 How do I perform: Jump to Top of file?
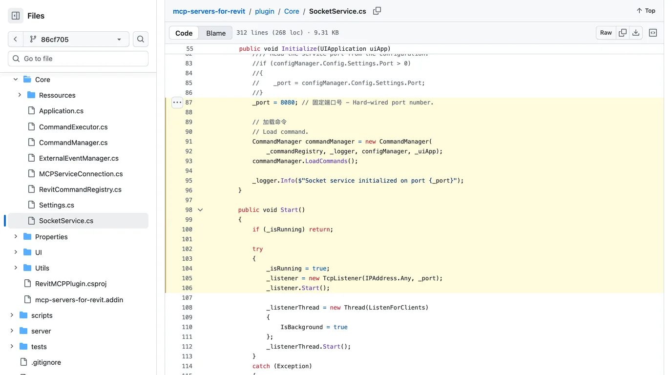[646, 11]
